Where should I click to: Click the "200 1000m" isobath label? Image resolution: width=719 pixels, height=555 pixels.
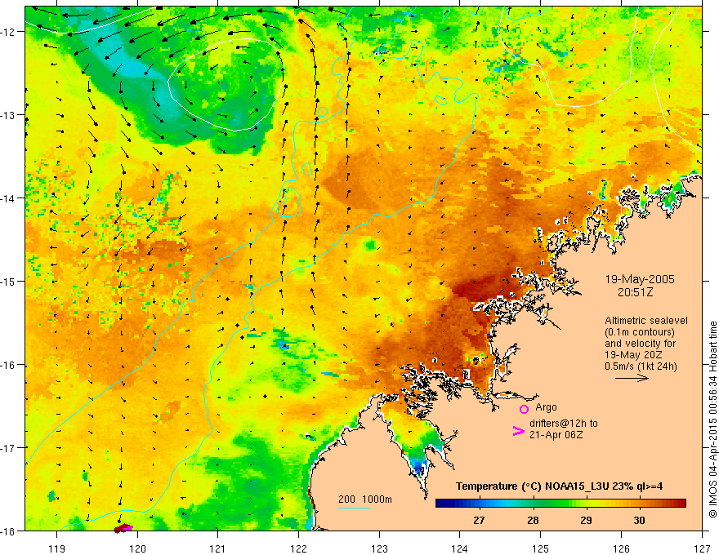tap(365, 499)
